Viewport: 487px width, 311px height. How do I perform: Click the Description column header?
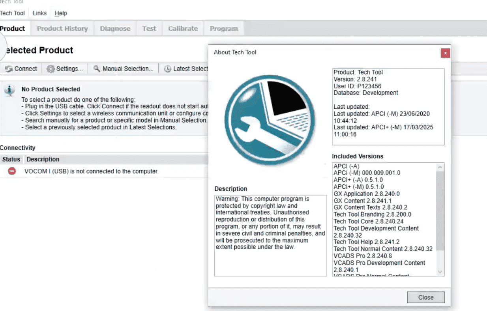[43, 160]
